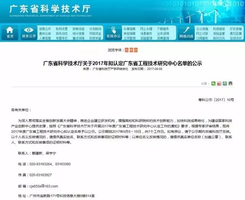The image size is (245, 200).
Task: Share article via the Weibo icon
Action: point(219,83)
